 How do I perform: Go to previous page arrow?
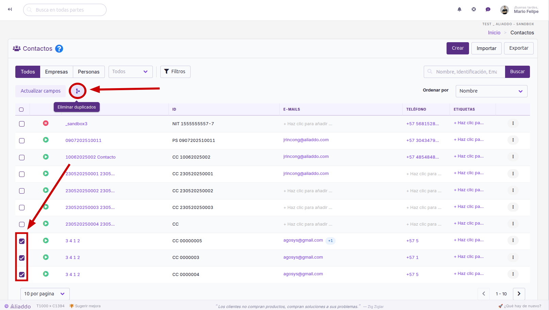(484, 294)
